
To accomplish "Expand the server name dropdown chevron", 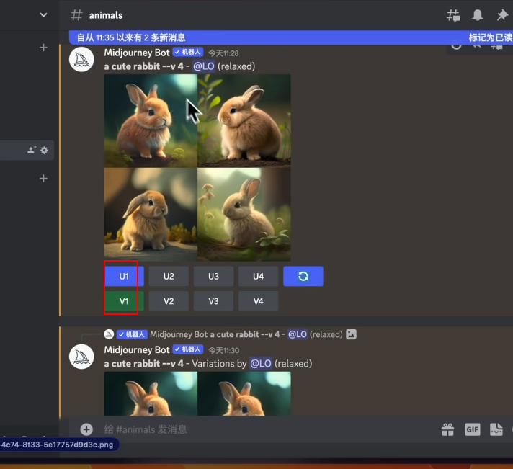I will [43, 15].
